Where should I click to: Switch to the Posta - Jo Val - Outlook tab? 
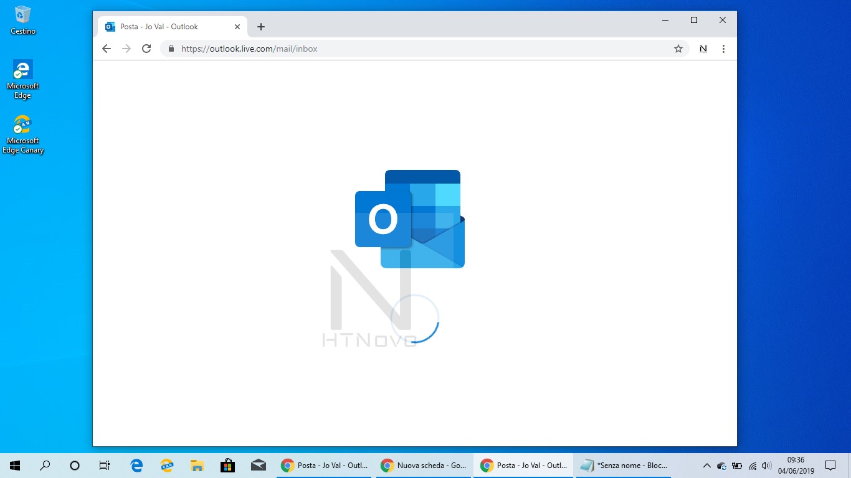point(168,26)
